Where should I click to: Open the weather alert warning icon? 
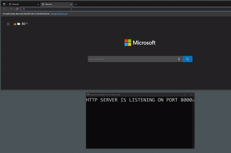click(x=15, y=24)
